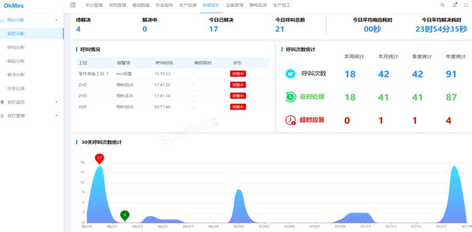Click the red 17 chart peak marker

pos(99,159)
